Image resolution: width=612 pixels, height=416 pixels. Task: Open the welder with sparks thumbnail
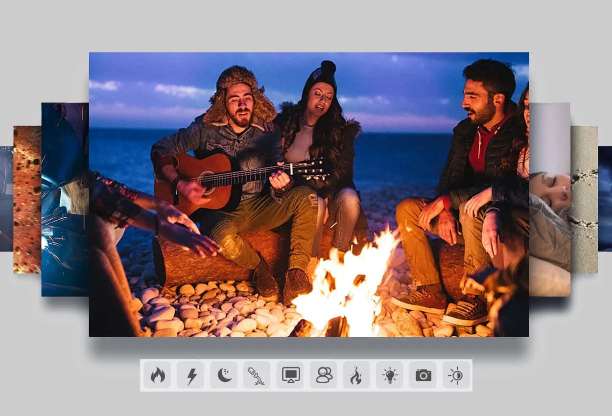coord(65,199)
